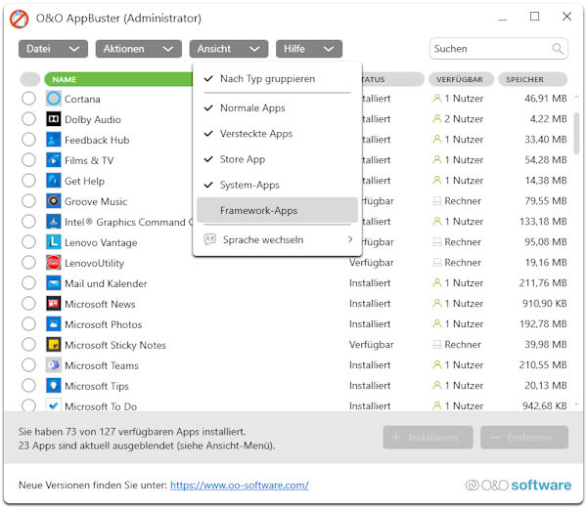Open the Datei dropdown menu
This screenshot has width=587, height=507.
point(53,49)
